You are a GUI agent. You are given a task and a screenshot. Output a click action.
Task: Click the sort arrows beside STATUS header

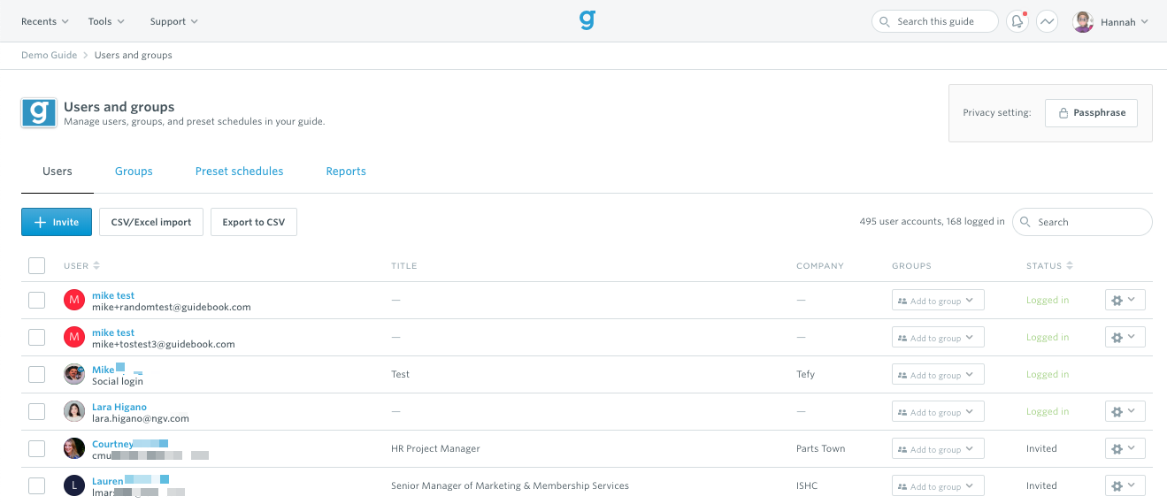(1070, 265)
